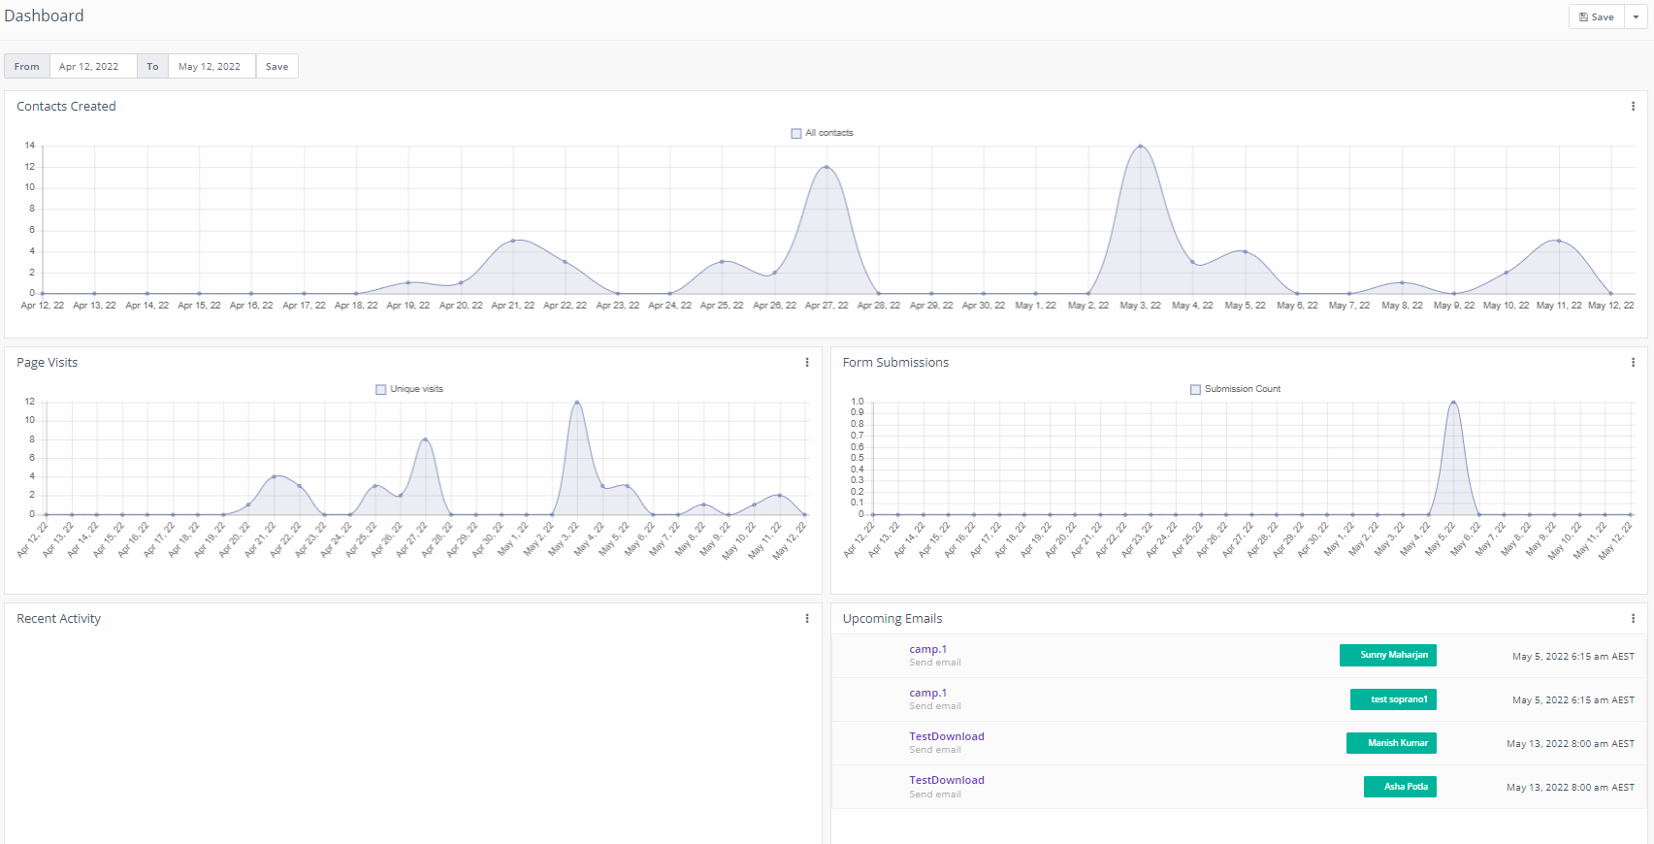
Task: Click the May 3 peak on Contacts chart
Action: pyautogui.click(x=1141, y=146)
